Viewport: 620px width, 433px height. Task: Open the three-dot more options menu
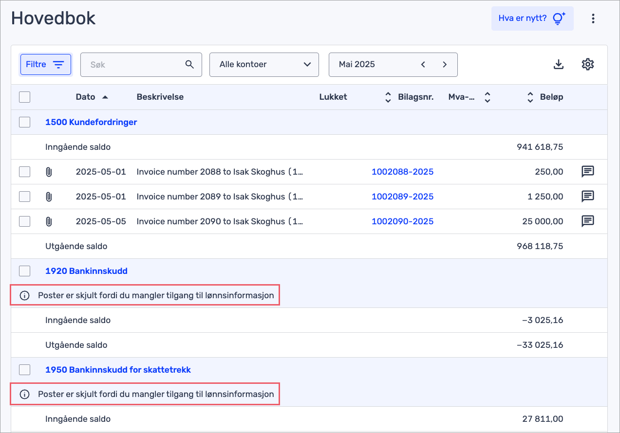tap(593, 18)
